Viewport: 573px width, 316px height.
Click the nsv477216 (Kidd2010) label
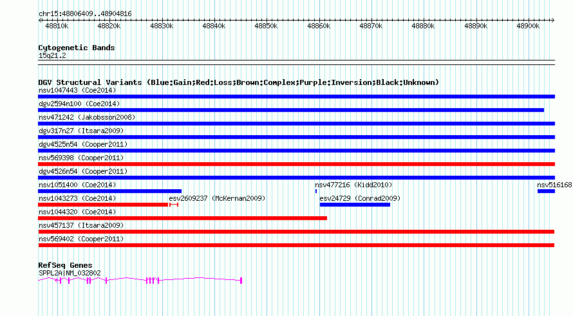tap(353, 185)
